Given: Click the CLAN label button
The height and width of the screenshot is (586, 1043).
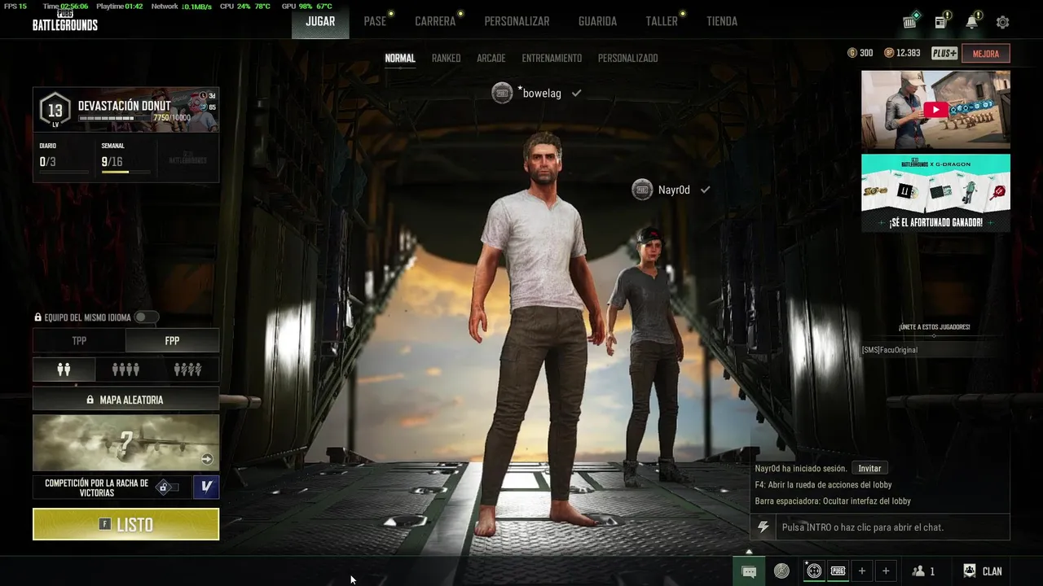Looking at the screenshot, I should [992, 571].
